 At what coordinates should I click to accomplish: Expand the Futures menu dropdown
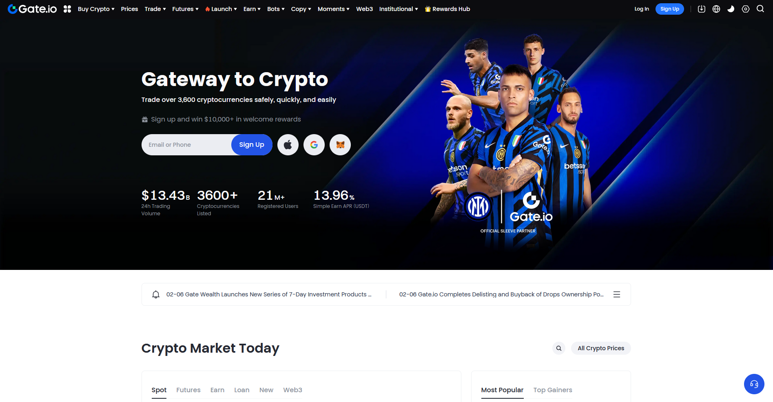185,9
